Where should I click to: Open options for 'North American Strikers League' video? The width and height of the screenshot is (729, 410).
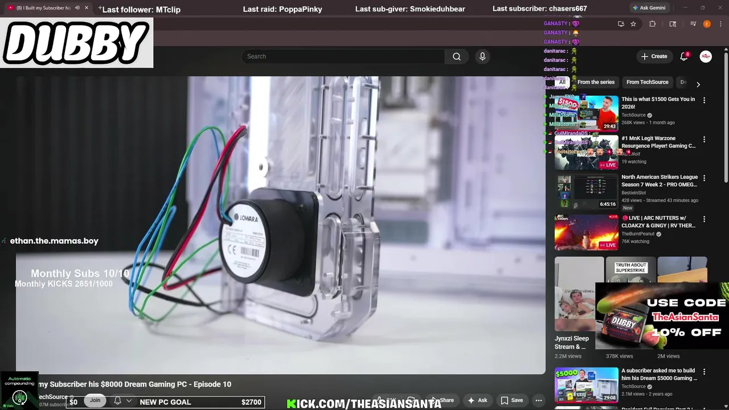point(704,178)
